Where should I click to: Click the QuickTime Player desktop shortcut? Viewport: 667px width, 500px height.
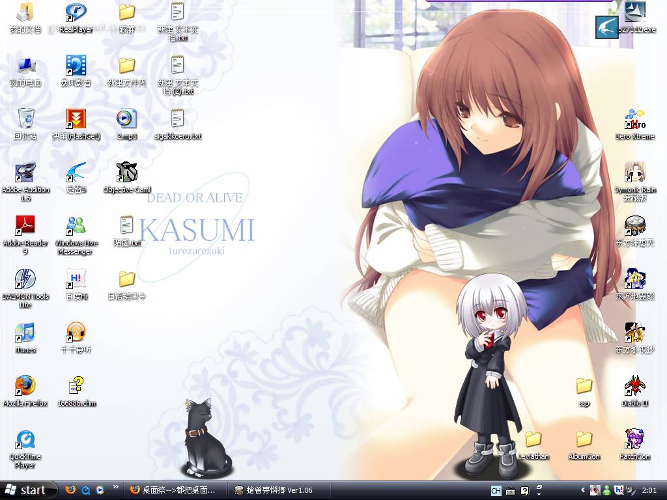click(25, 449)
